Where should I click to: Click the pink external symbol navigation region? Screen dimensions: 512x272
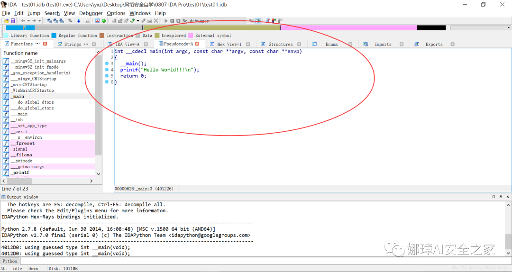click(x=348, y=28)
